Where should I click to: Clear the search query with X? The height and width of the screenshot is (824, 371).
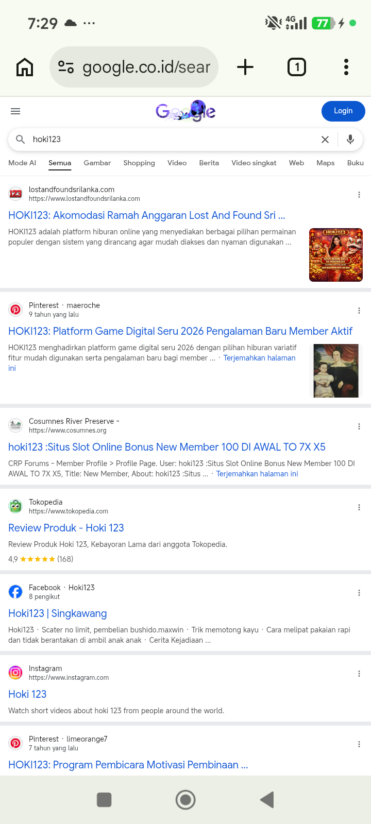[325, 140]
